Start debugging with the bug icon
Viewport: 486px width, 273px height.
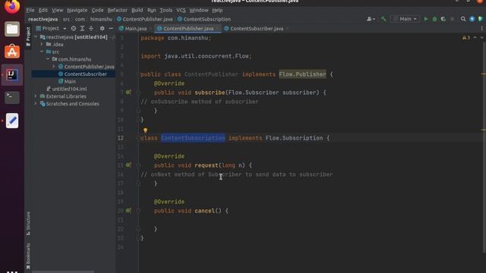click(434, 19)
